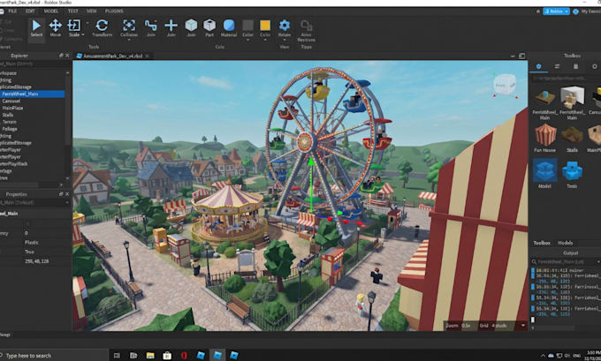Switch to the TEST ribbon tab
601x361 pixels.
72,11
